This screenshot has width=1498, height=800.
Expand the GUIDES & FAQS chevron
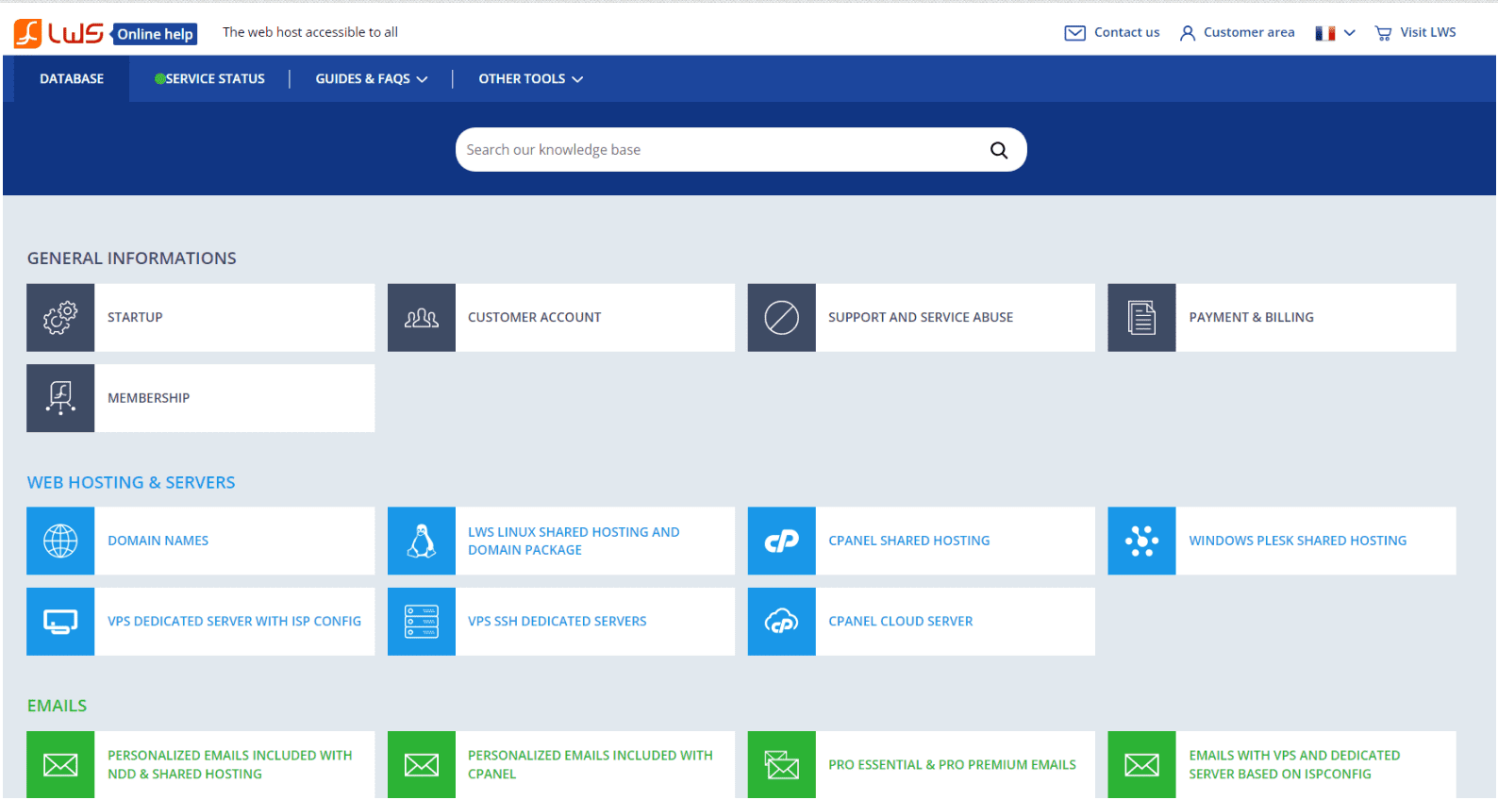(x=422, y=79)
